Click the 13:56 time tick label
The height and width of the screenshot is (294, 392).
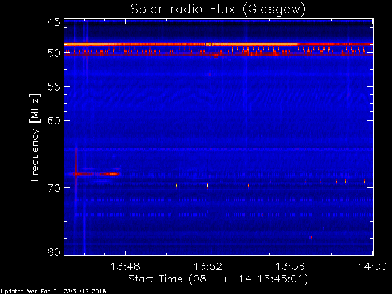pyautogui.click(x=290, y=267)
